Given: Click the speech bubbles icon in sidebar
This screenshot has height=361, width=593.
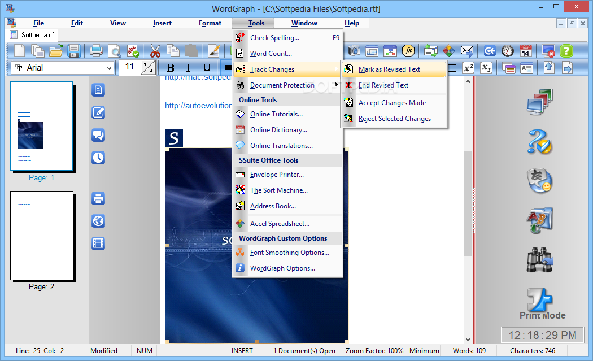Looking at the screenshot, I should pyautogui.click(x=98, y=135).
